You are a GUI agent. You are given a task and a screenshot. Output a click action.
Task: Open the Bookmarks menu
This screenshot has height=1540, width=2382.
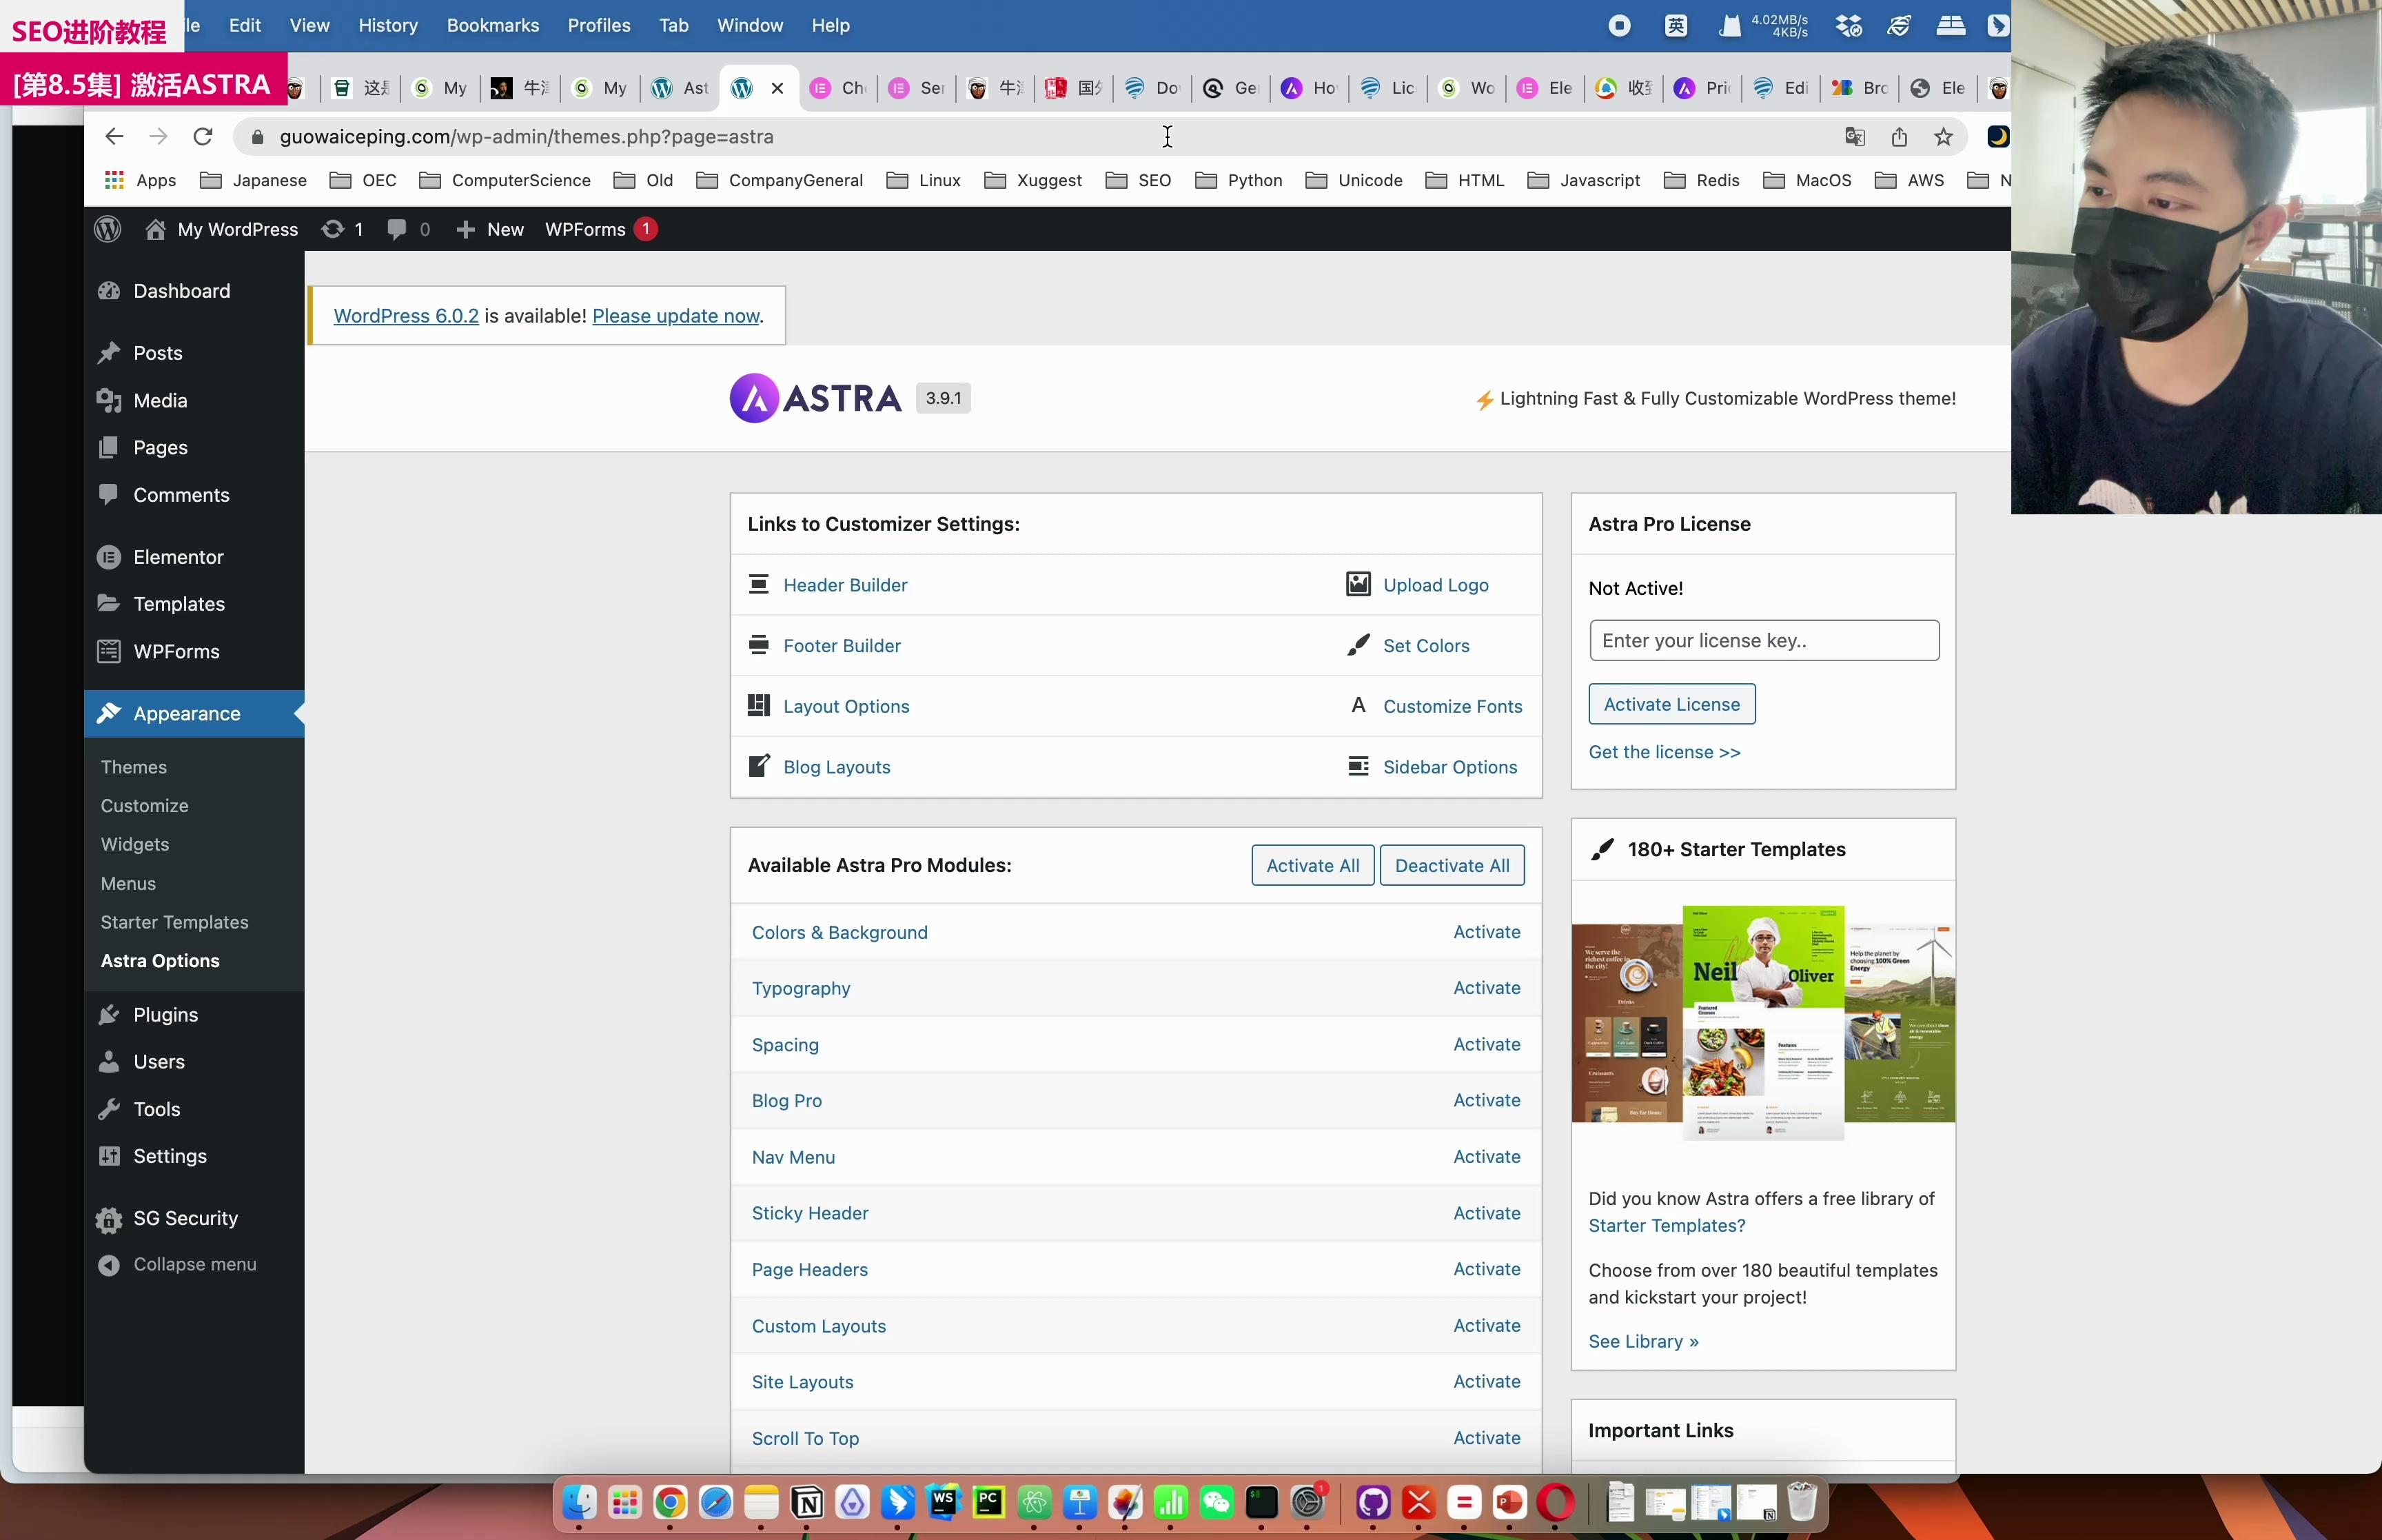(493, 25)
